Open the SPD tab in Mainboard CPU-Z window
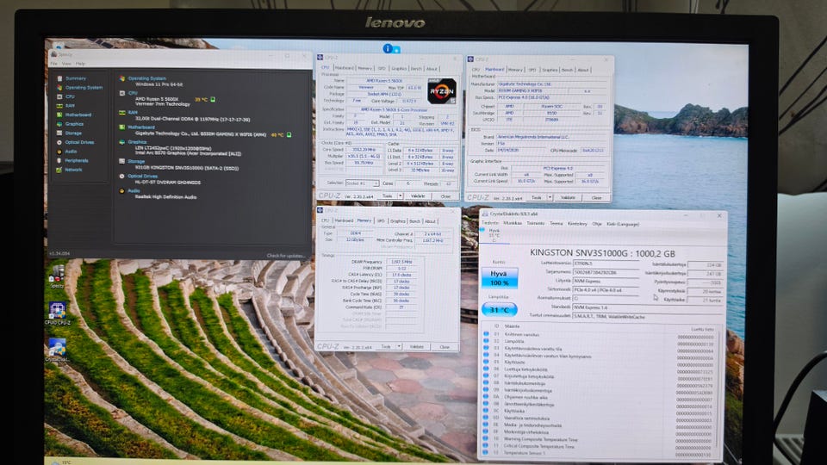The height and width of the screenshot is (465, 827). pyautogui.click(x=532, y=70)
